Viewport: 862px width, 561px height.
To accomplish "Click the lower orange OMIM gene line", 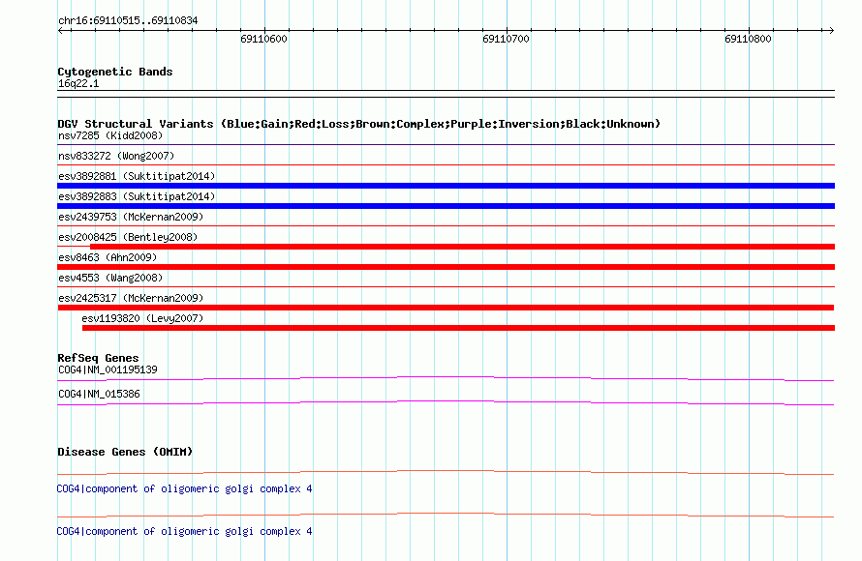I will (x=446, y=515).
